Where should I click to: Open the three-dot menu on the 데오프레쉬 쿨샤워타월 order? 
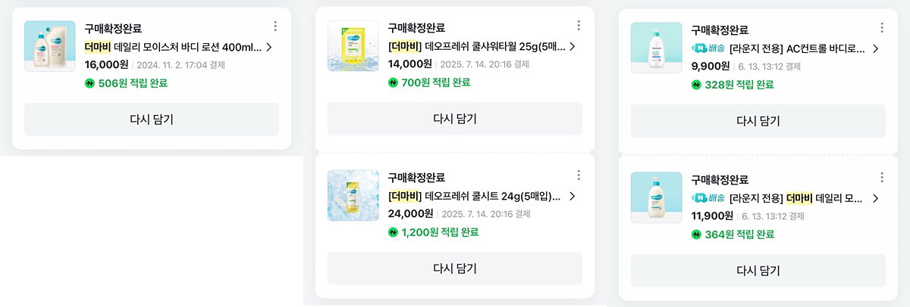click(578, 26)
